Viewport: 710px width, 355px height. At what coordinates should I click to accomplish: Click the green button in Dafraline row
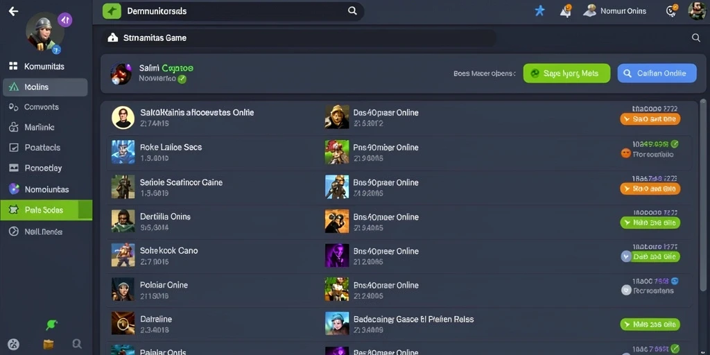650,324
